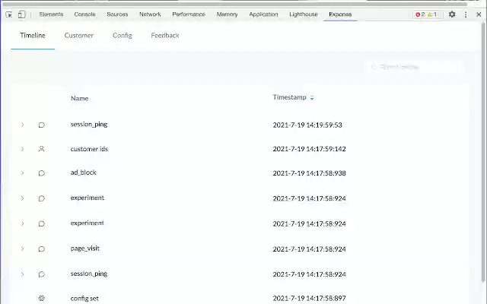Select the Exponea tab
This screenshot has width=487, height=304.
tap(340, 14)
